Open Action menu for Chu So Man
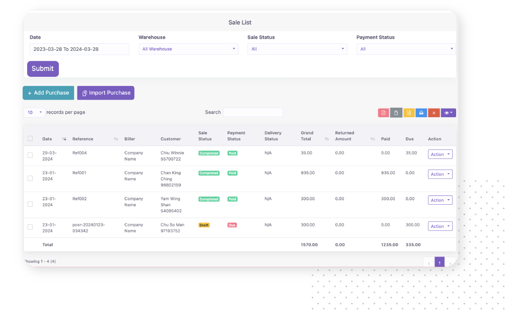The image size is (521, 327). tap(440, 226)
